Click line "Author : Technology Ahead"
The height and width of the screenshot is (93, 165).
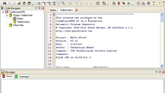tap(75, 48)
